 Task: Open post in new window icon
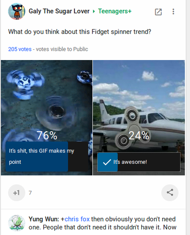tap(158, 12)
